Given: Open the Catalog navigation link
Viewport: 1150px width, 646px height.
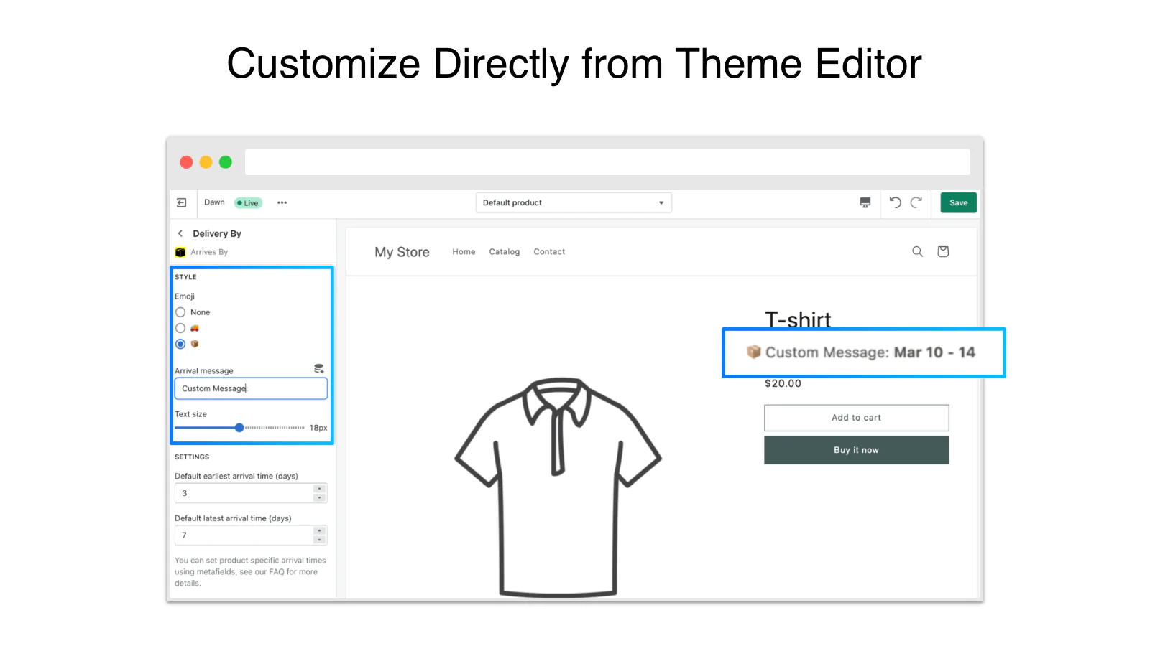Looking at the screenshot, I should [504, 252].
